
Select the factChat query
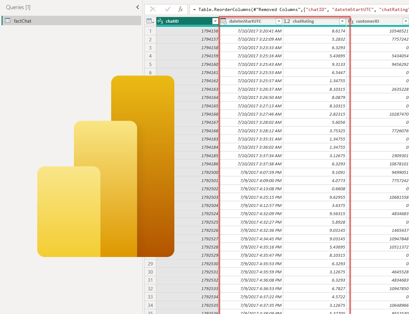[x=71, y=21]
